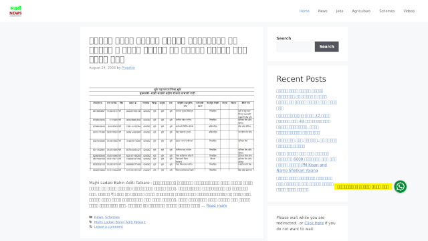
Task: Open the Videos menu item
Action: tap(409, 11)
